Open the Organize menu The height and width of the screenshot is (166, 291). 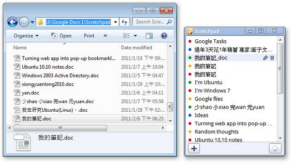26,36
